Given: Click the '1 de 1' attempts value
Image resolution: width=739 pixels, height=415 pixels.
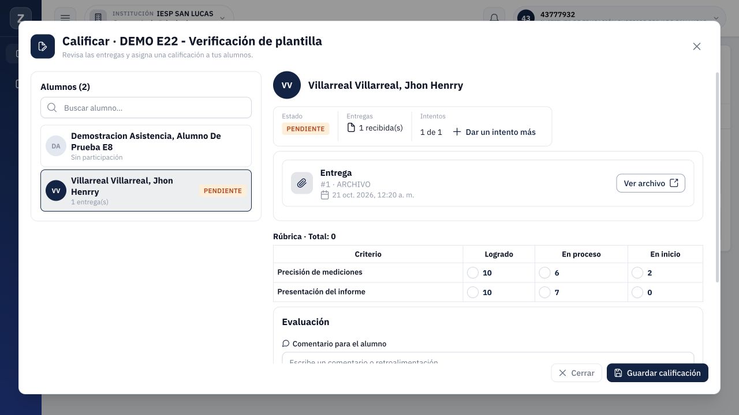Looking at the screenshot, I should 431,132.
